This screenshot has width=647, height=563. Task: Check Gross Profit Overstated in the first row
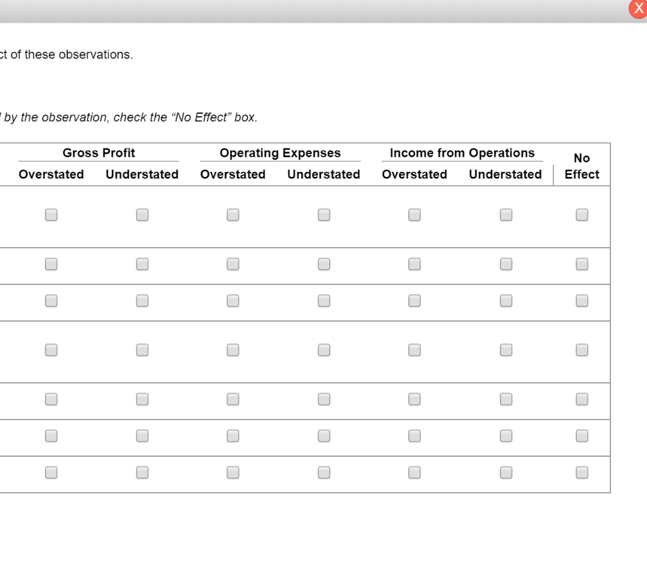(x=51, y=215)
